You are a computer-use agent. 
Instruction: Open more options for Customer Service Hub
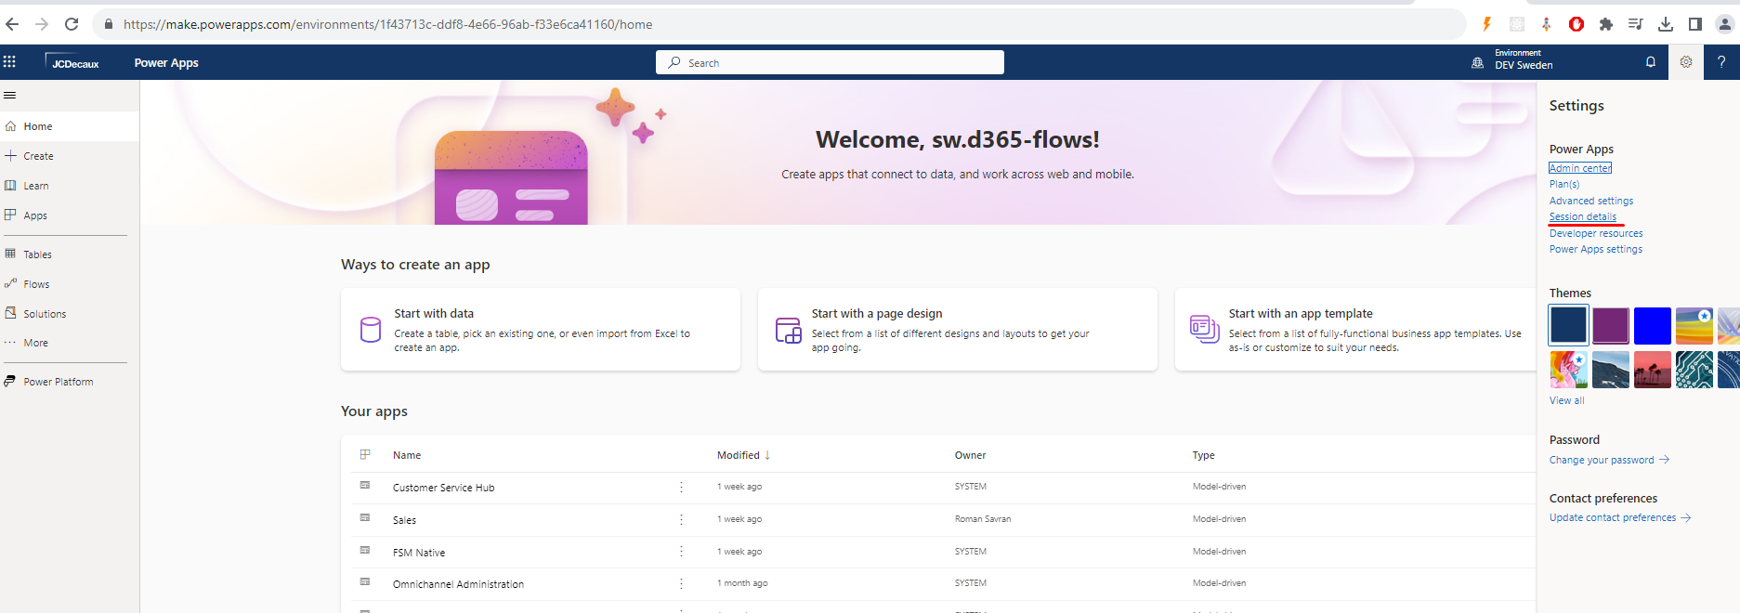pos(681,487)
